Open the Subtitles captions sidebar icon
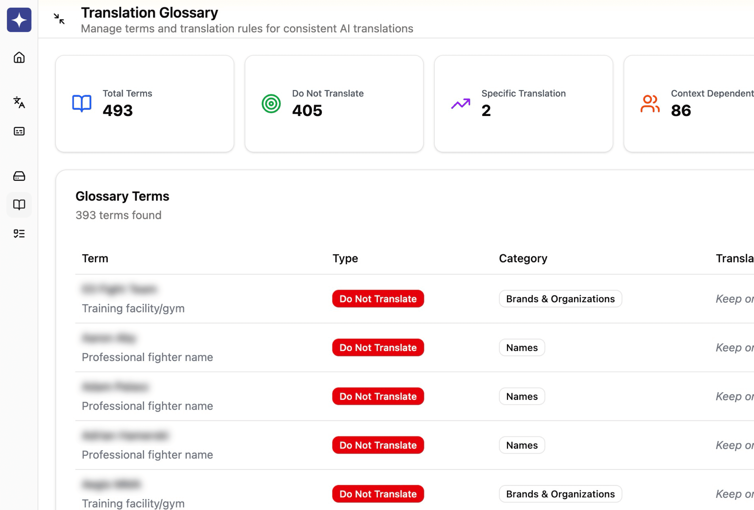The image size is (754, 510). pyautogui.click(x=19, y=131)
